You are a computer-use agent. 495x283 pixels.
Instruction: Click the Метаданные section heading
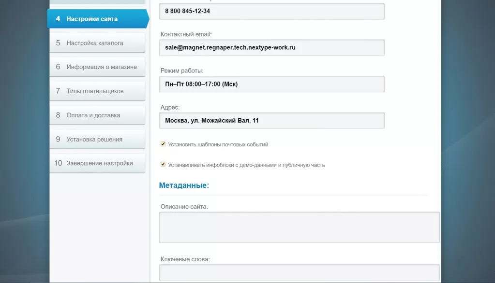184,185
